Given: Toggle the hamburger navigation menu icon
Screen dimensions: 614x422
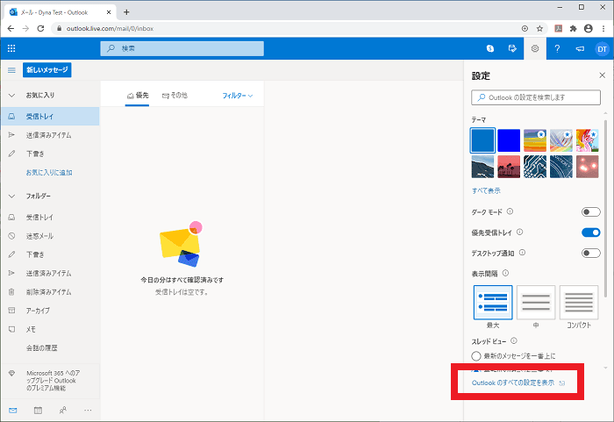Looking at the screenshot, I should pyautogui.click(x=11, y=70).
